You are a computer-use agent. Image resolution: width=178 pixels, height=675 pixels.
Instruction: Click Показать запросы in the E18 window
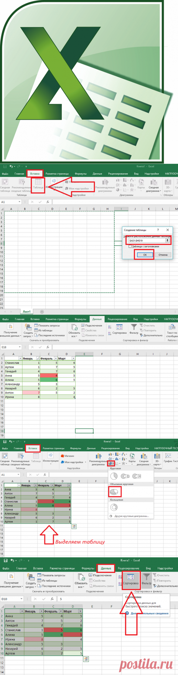click(47, 326)
